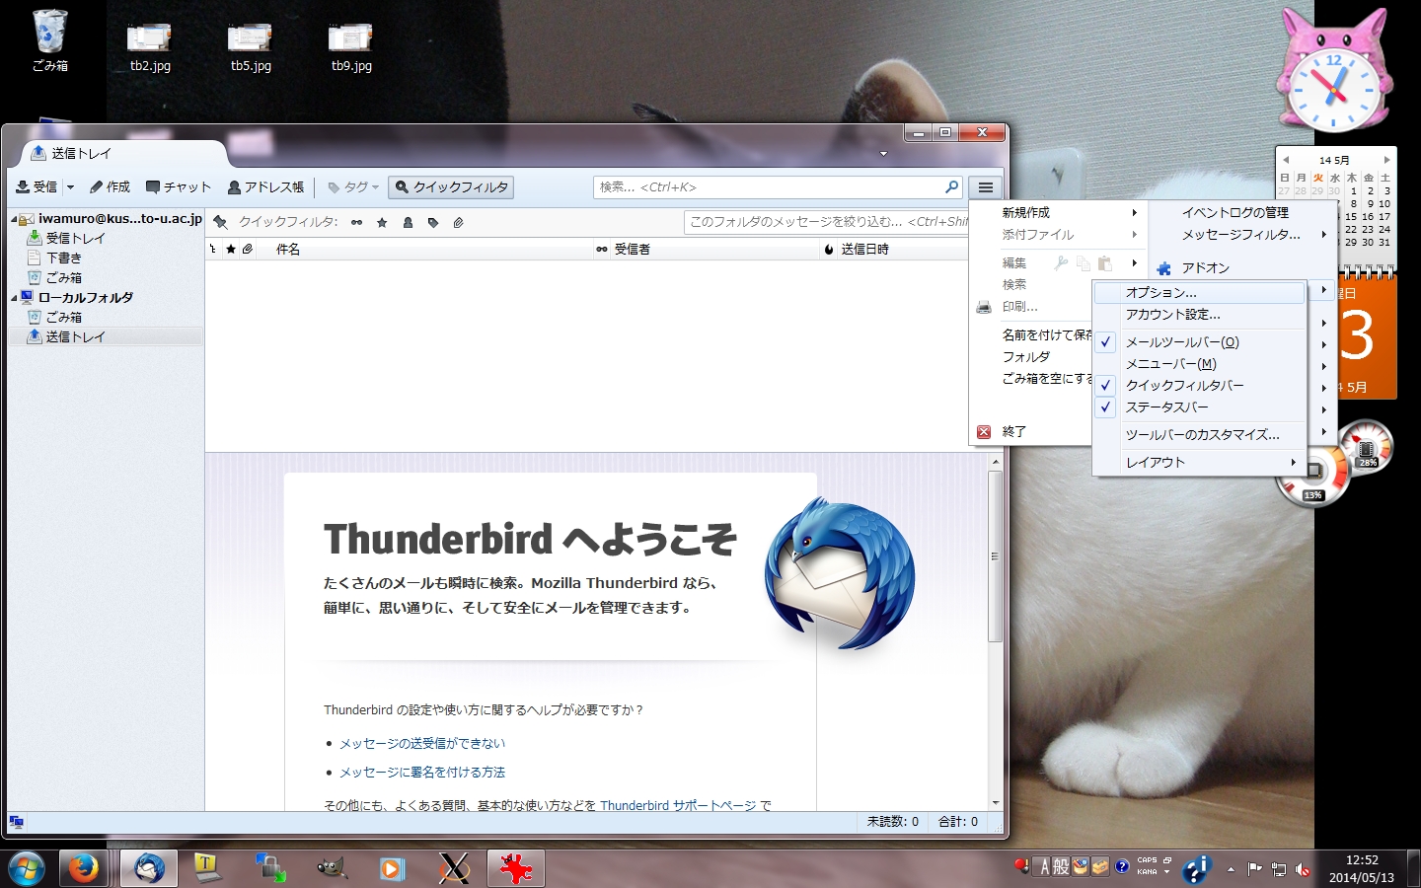Uncheck ステータスバー in the submenu
The image size is (1421, 888).
(1199, 407)
